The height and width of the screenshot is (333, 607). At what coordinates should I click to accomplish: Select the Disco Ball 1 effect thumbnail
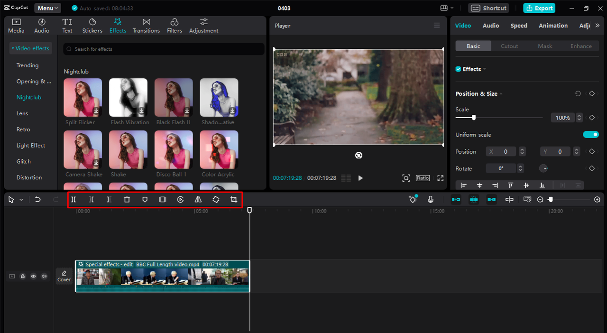click(174, 149)
